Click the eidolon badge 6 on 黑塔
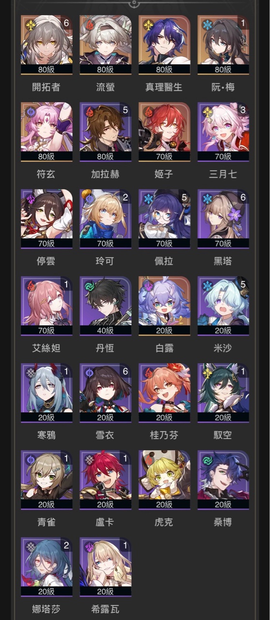Viewport: 270px width, 620px height. point(242,198)
